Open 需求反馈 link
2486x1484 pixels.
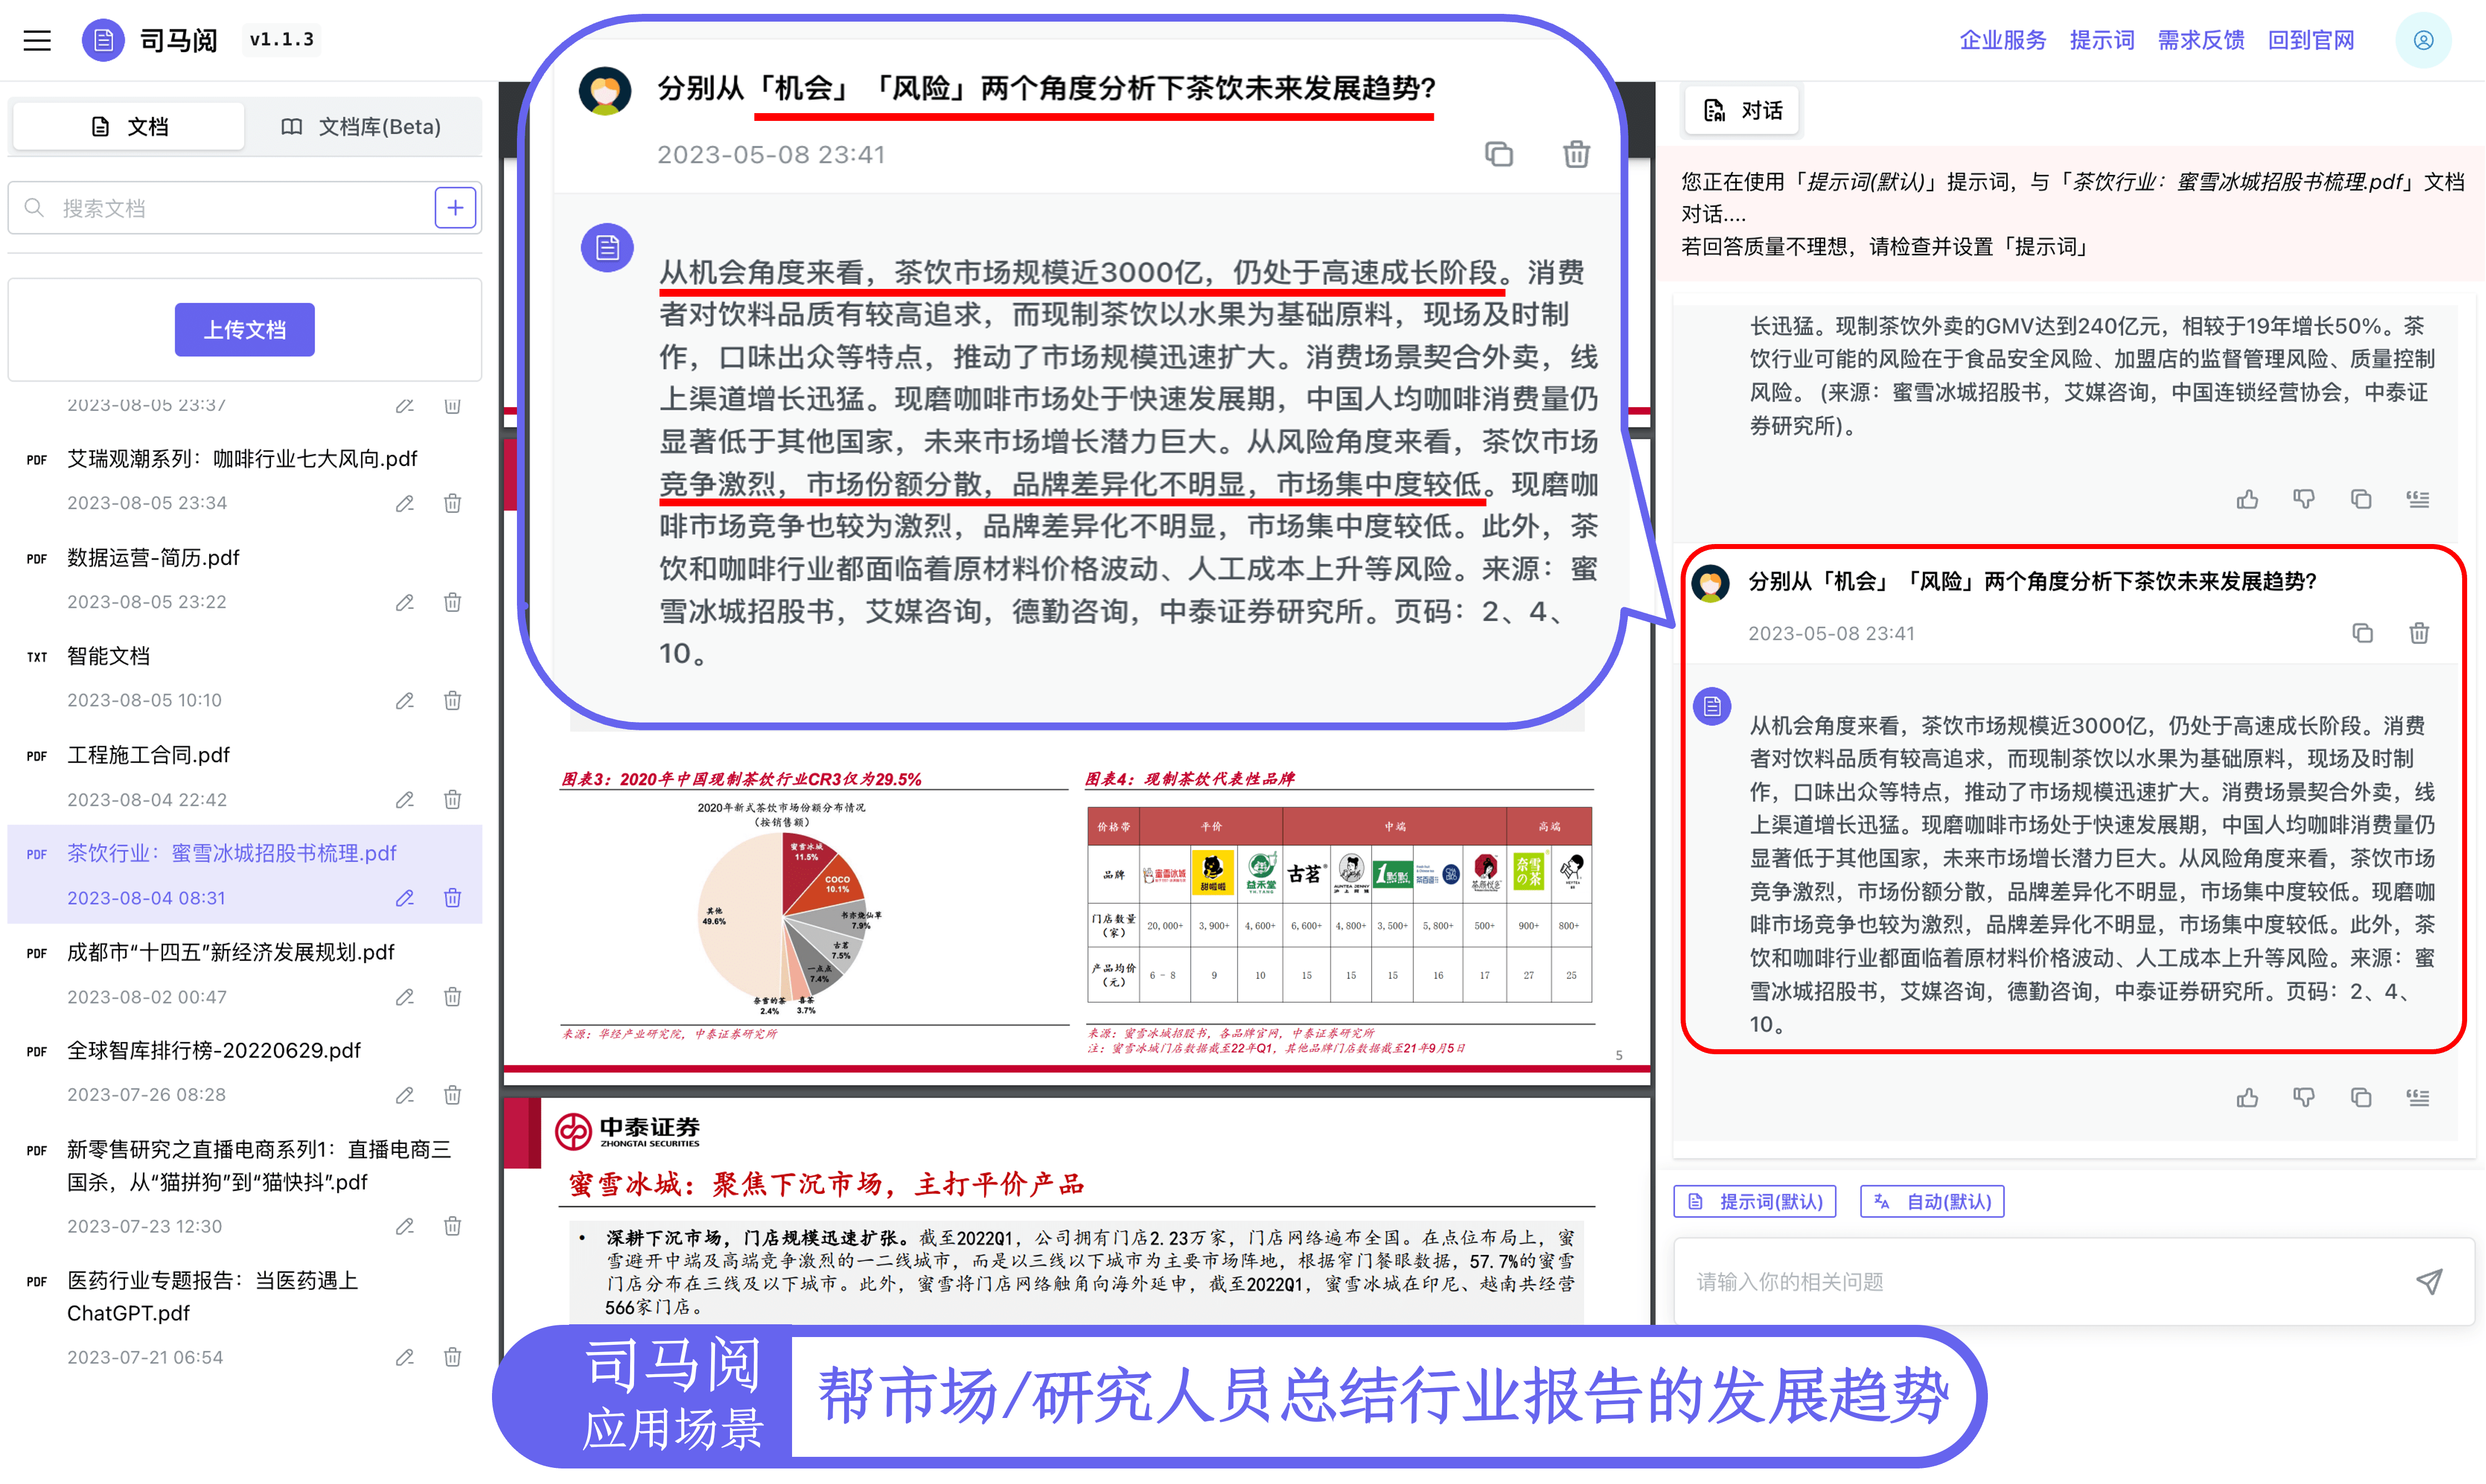point(2200,40)
